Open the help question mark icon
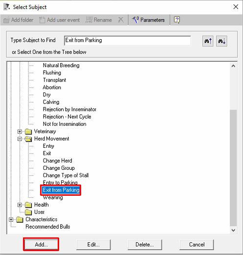243x255 pixels. pyautogui.click(x=177, y=20)
